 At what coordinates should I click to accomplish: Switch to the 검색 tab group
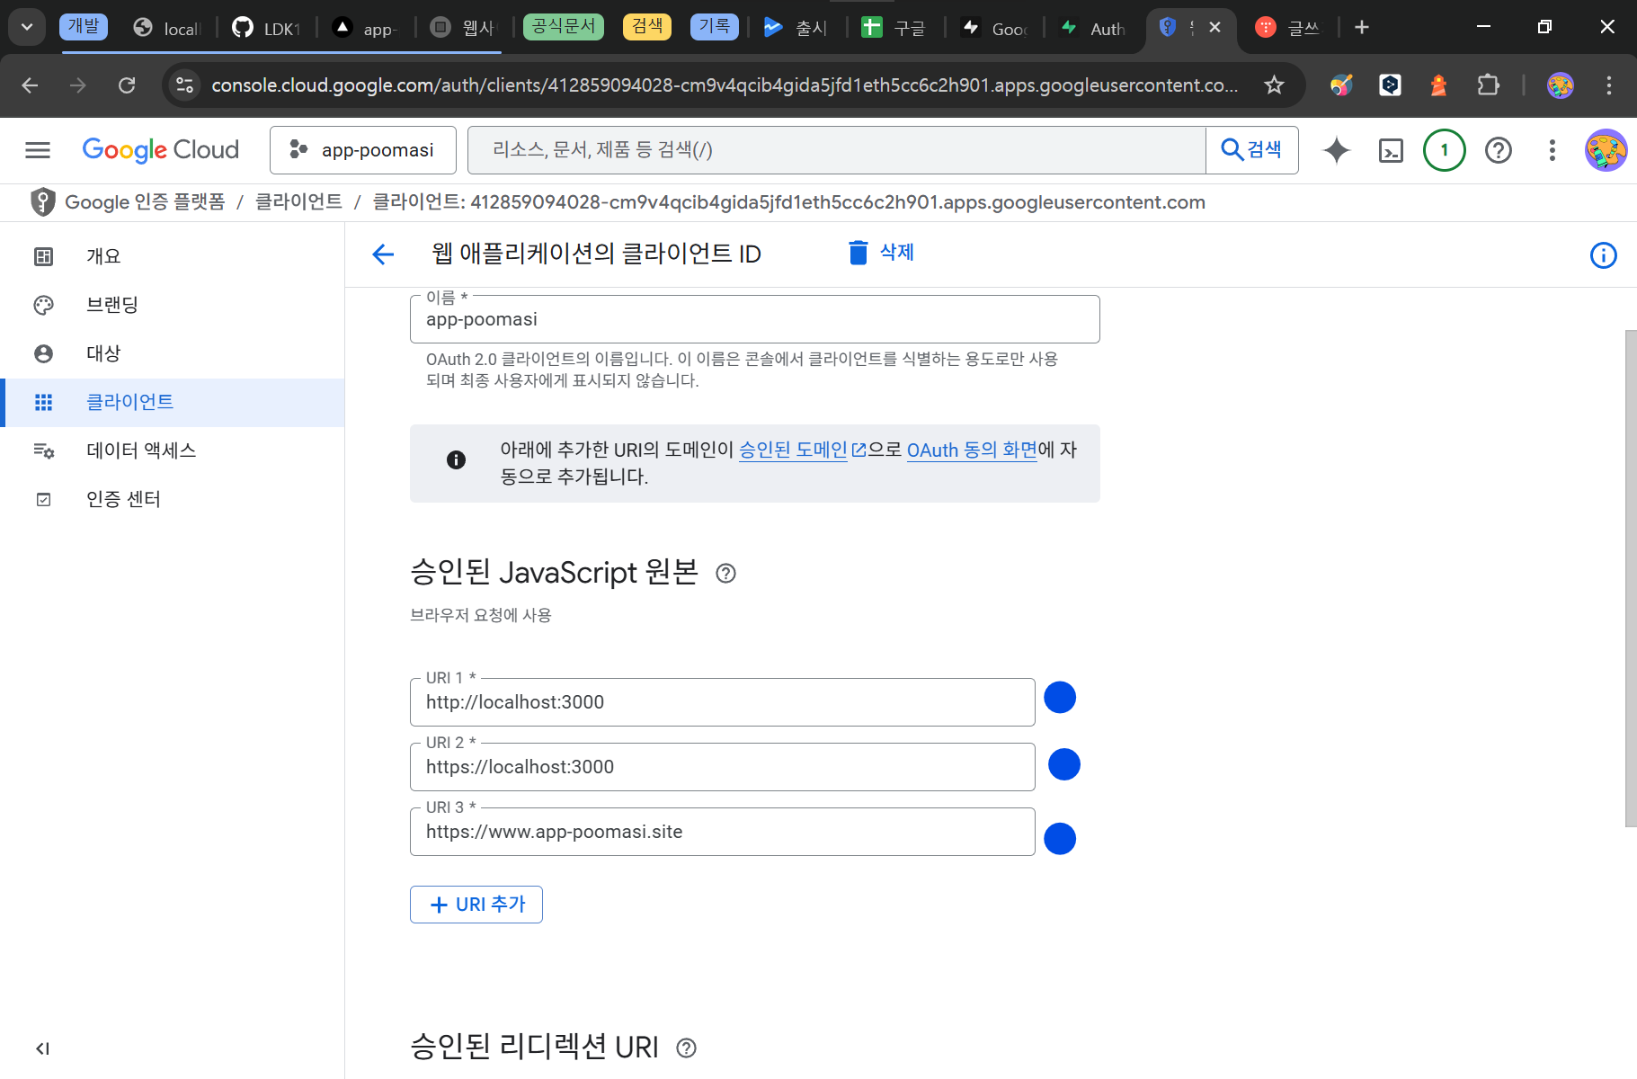pyautogui.click(x=647, y=26)
